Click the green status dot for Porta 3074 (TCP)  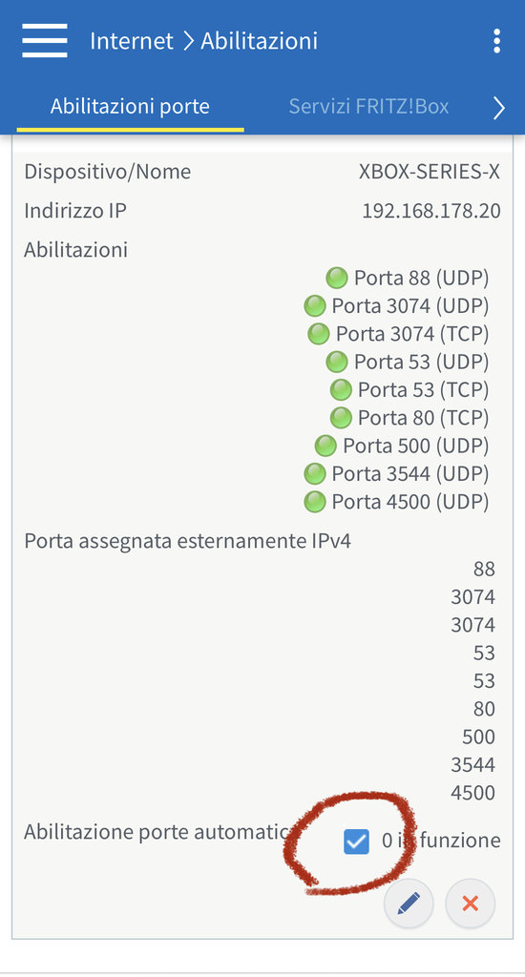point(318,334)
